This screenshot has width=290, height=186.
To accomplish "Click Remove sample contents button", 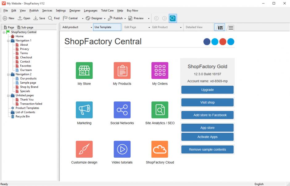I will (207, 149).
